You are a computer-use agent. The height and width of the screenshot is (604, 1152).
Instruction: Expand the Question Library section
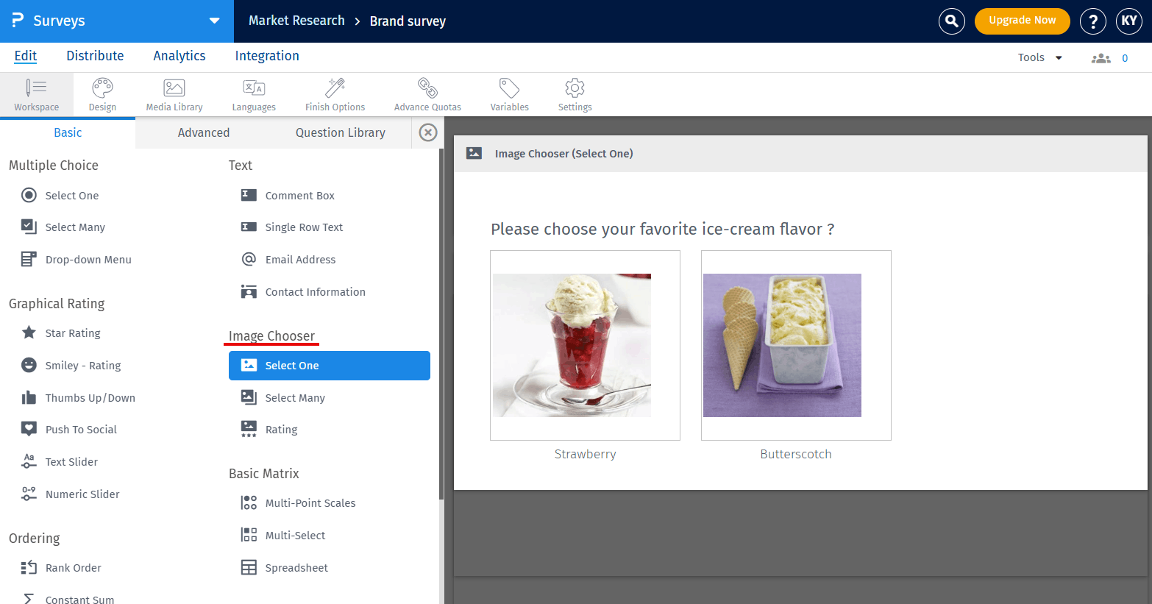(340, 132)
